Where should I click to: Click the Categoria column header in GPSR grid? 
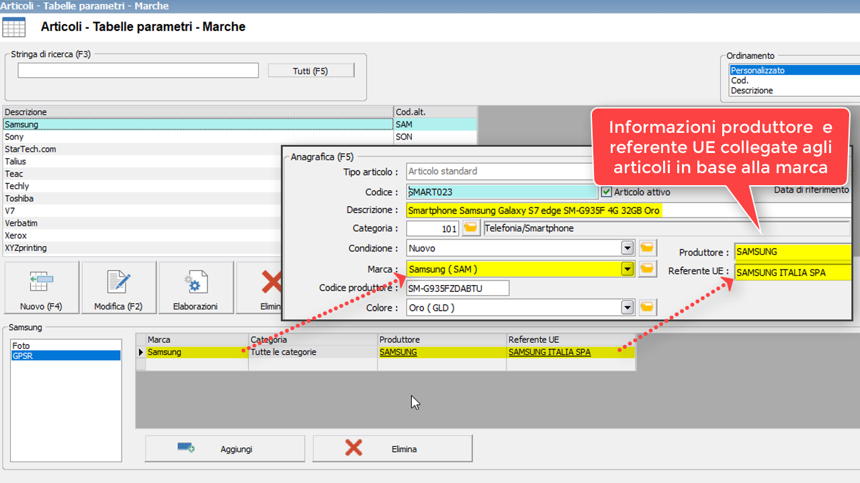coord(313,339)
